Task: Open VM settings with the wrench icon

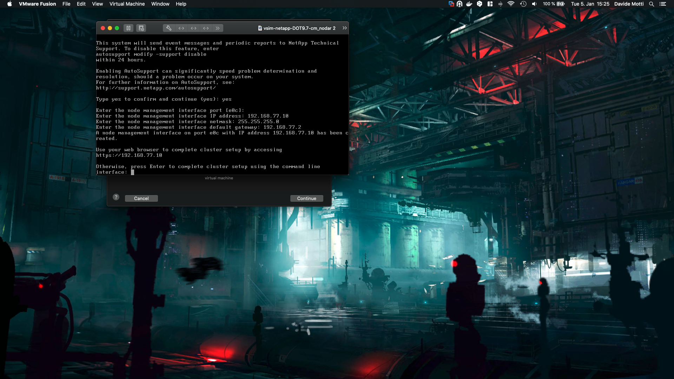Action: pos(169,28)
